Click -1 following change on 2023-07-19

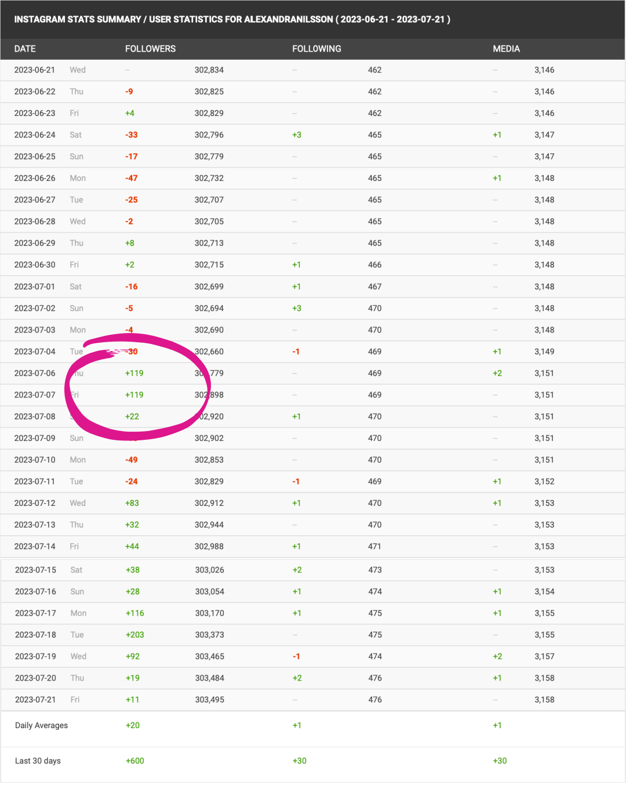point(297,657)
